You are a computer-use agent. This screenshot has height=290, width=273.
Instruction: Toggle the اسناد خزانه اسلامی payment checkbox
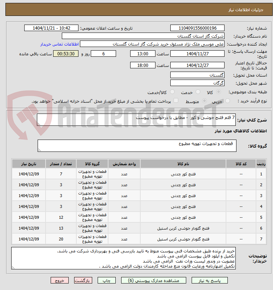click(176, 101)
